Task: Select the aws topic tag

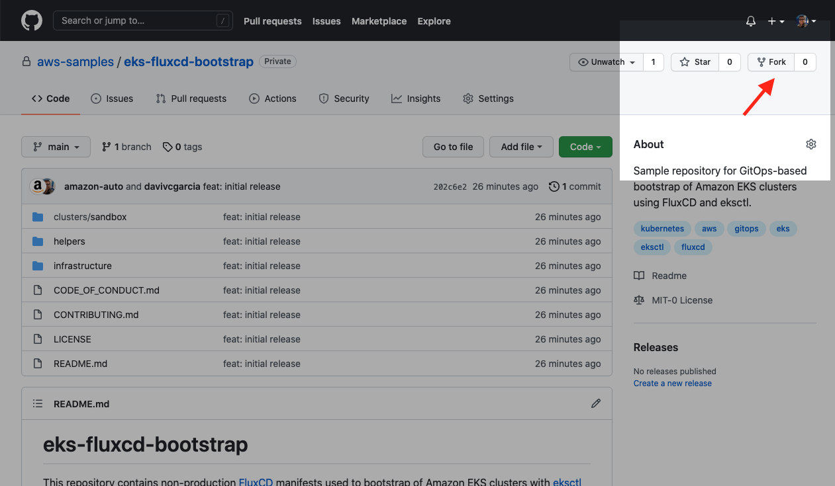Action: (x=709, y=229)
